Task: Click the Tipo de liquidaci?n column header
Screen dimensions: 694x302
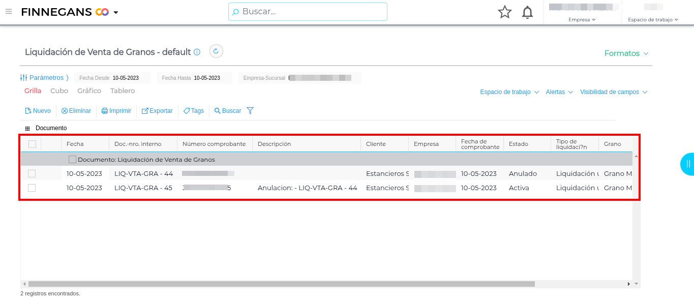Action: 575,144
